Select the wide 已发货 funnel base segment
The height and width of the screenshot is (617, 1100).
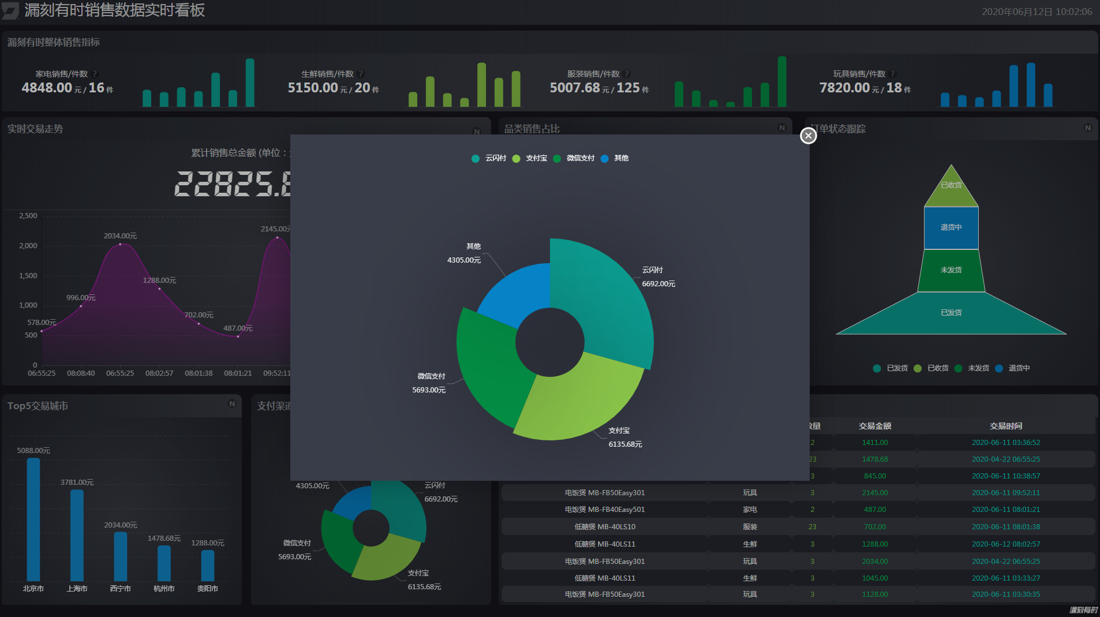tap(951, 313)
